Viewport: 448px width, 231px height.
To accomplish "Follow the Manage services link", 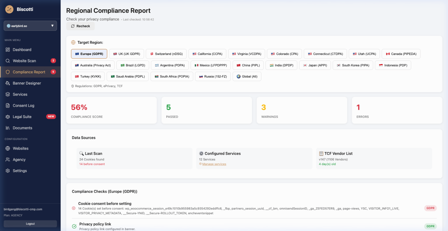I will click(x=214, y=164).
